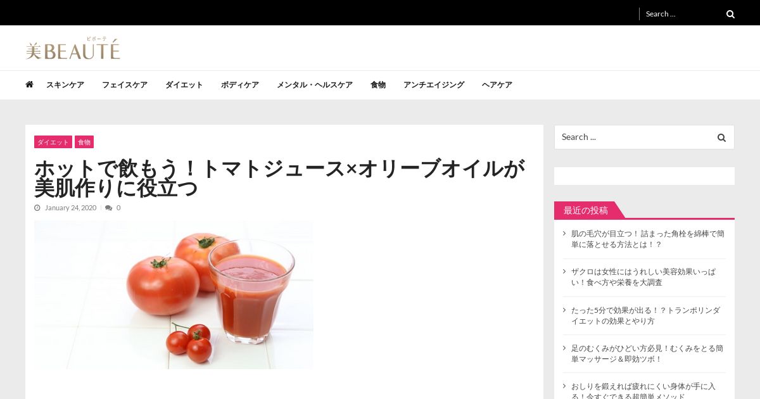760x399 pixels.
Task: Click the clock icon beside January 24, 2020
Action: tap(37, 208)
